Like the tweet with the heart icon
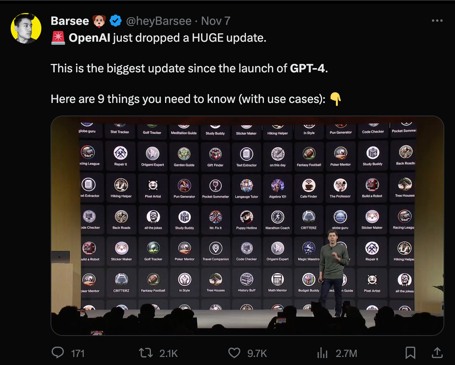The image size is (455, 365). point(234,353)
